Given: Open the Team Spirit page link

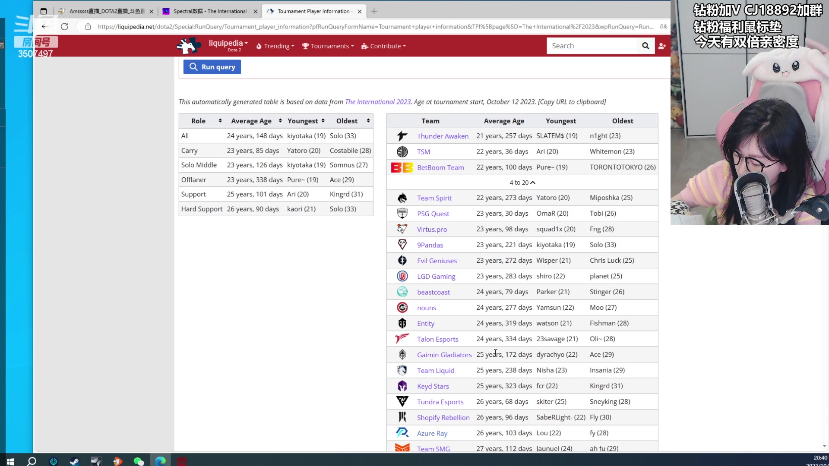Looking at the screenshot, I should coord(434,198).
